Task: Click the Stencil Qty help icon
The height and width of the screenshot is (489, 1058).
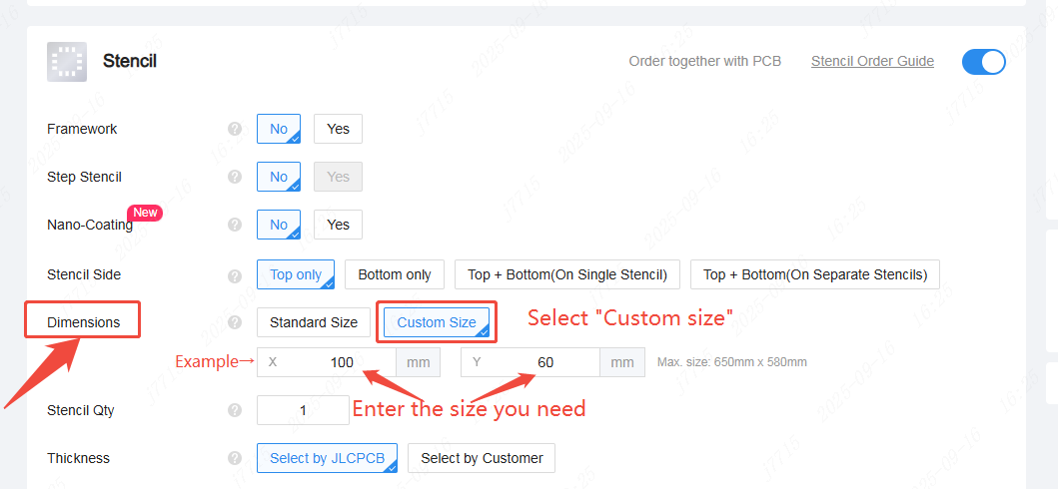Action: (x=235, y=410)
